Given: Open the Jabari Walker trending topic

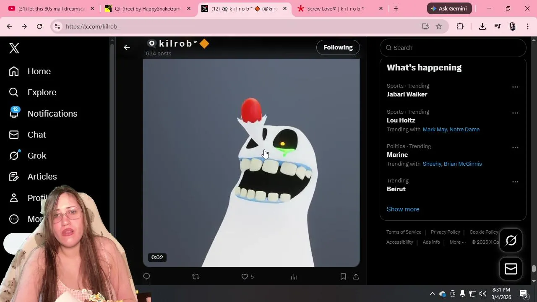Looking at the screenshot, I should tap(407, 94).
